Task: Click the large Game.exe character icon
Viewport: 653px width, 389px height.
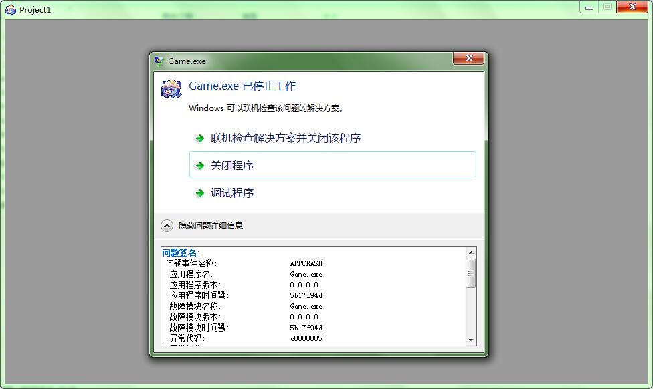Action: click(x=171, y=89)
